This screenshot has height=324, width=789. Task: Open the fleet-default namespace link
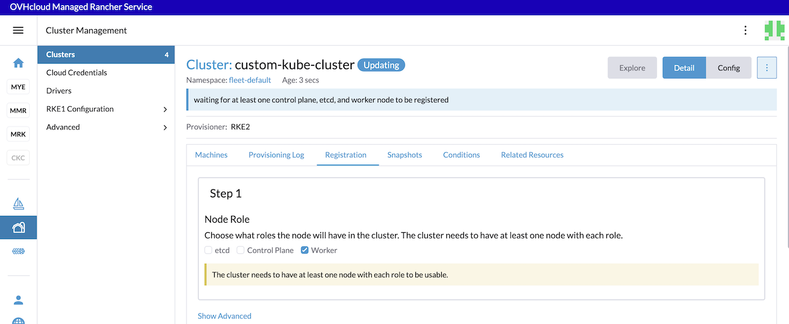tap(250, 80)
